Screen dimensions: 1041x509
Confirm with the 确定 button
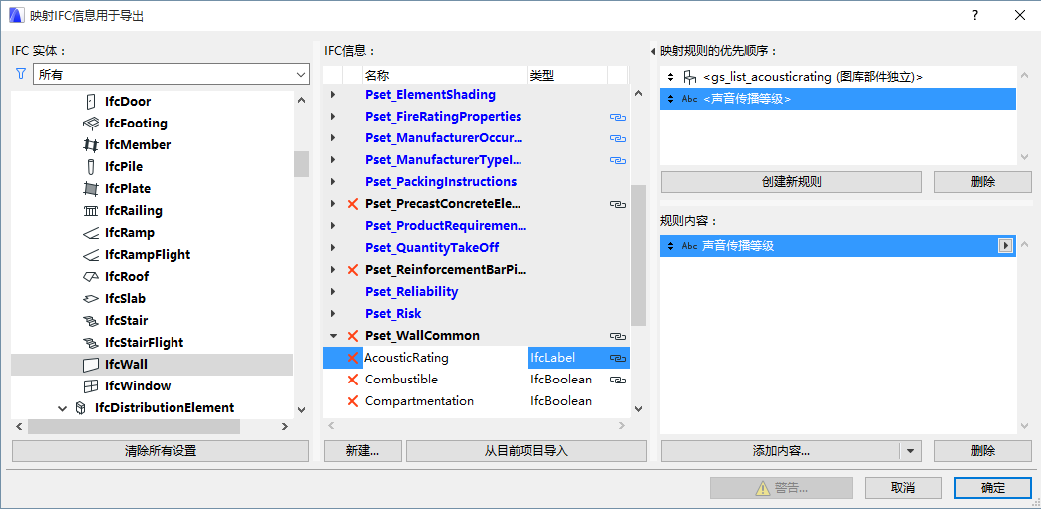click(x=993, y=488)
